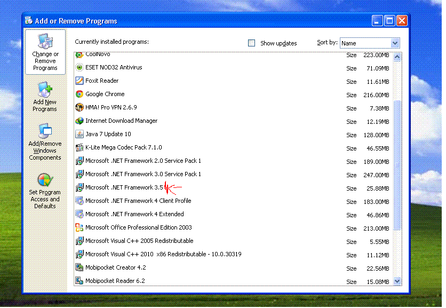The image size is (446, 308).
Task: Click the Mobipocket Reader 6.2 icon
Action: coord(79,281)
